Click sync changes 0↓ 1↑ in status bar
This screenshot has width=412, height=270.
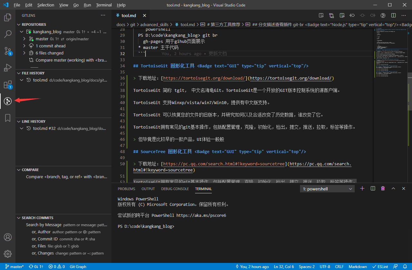coord(36,266)
